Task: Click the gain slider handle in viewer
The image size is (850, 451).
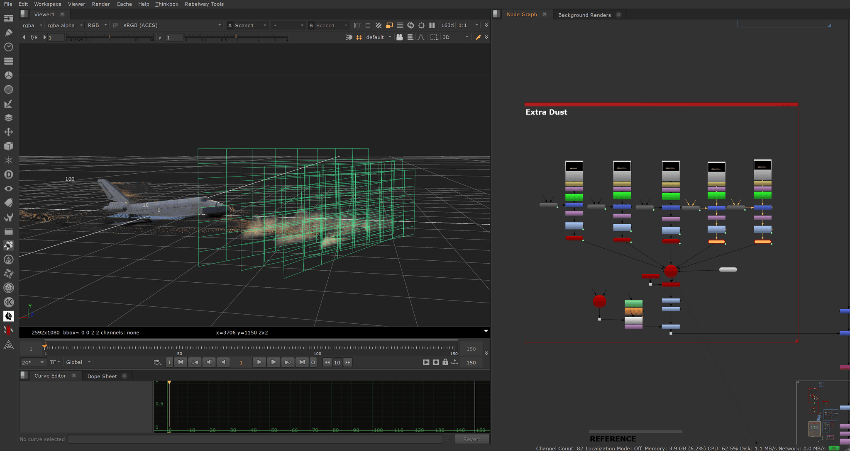Action: pyautogui.click(x=110, y=37)
